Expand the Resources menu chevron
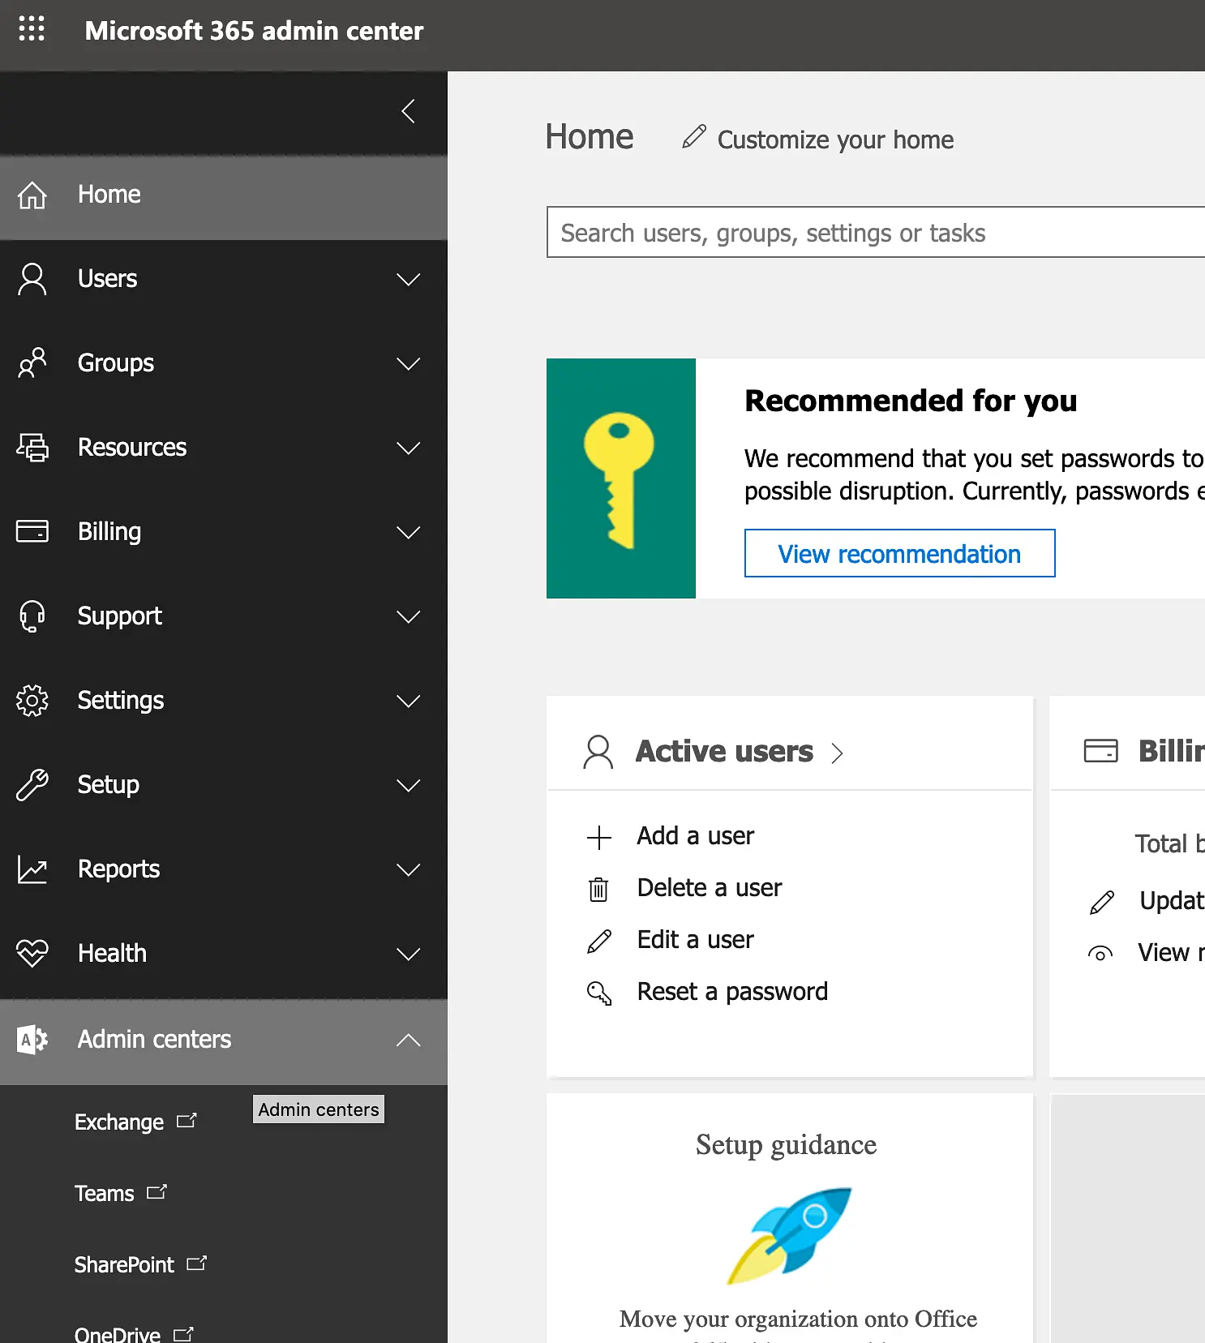 point(408,448)
